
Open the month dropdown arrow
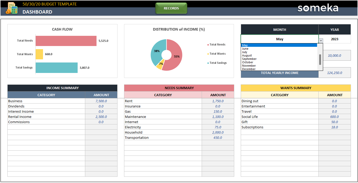[321, 41]
